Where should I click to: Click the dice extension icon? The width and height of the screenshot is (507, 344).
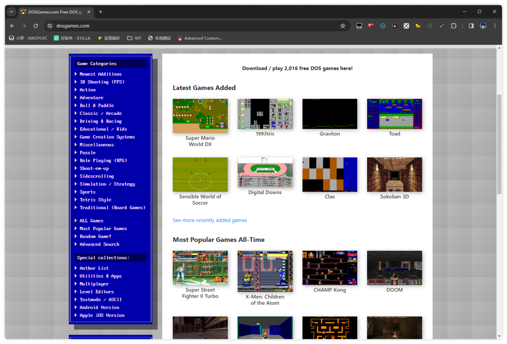coord(406,26)
